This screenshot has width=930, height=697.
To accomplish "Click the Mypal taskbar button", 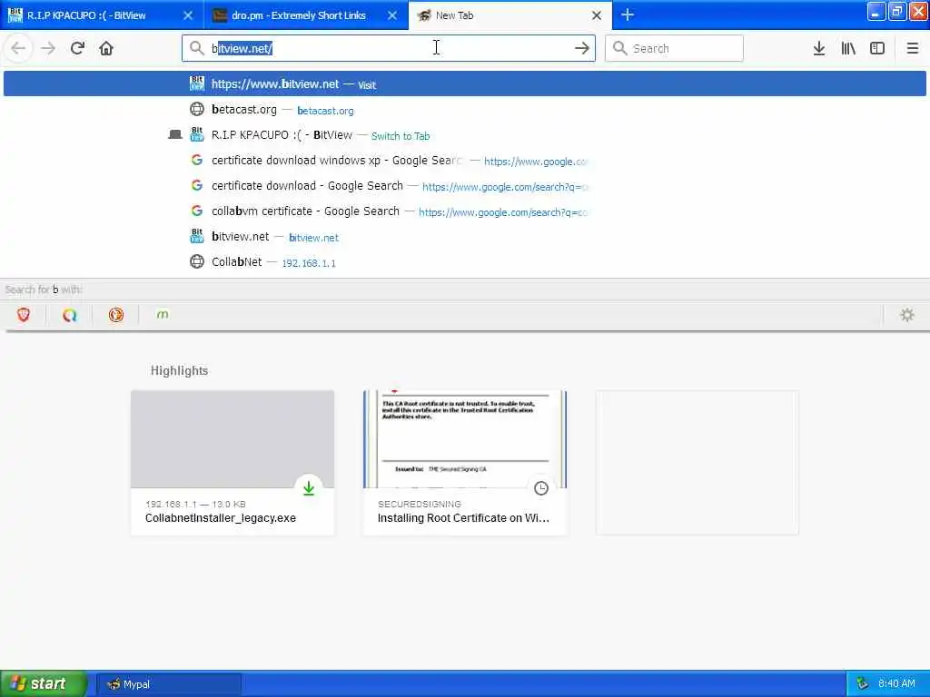I will (168, 684).
